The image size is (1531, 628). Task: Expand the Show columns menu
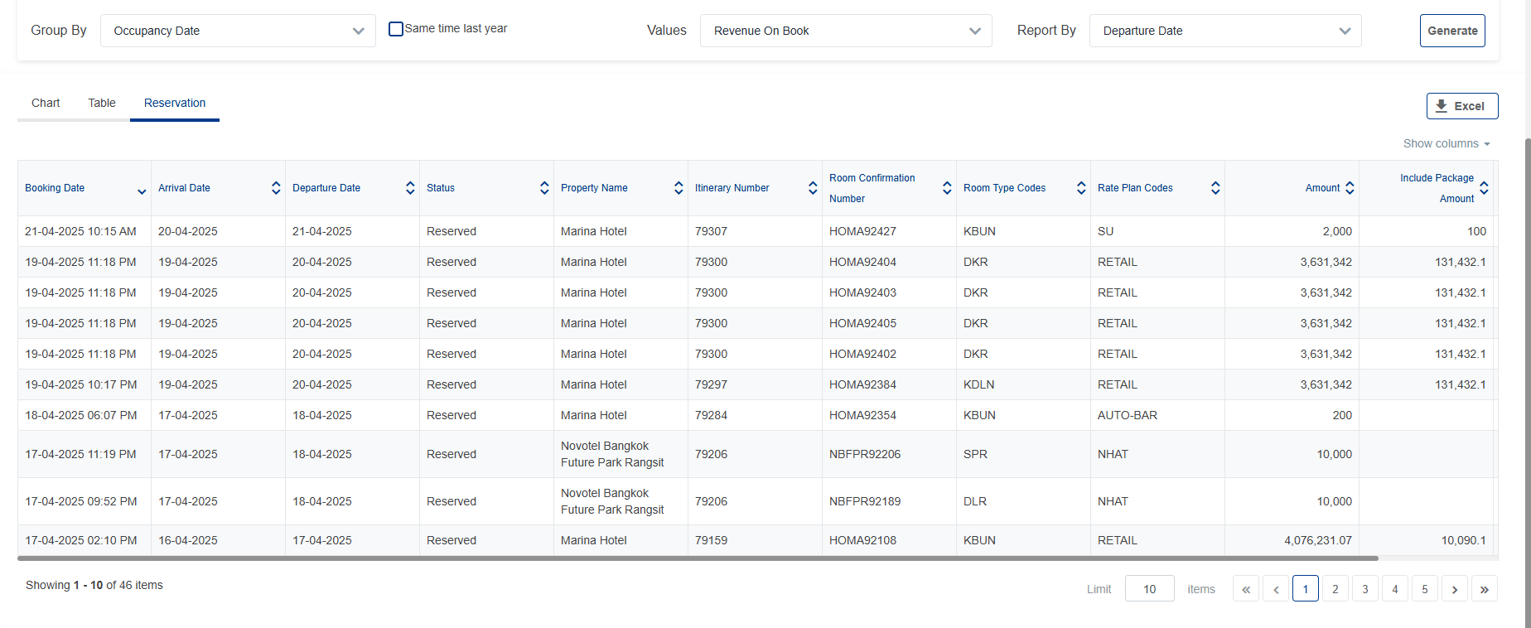[x=1446, y=143]
